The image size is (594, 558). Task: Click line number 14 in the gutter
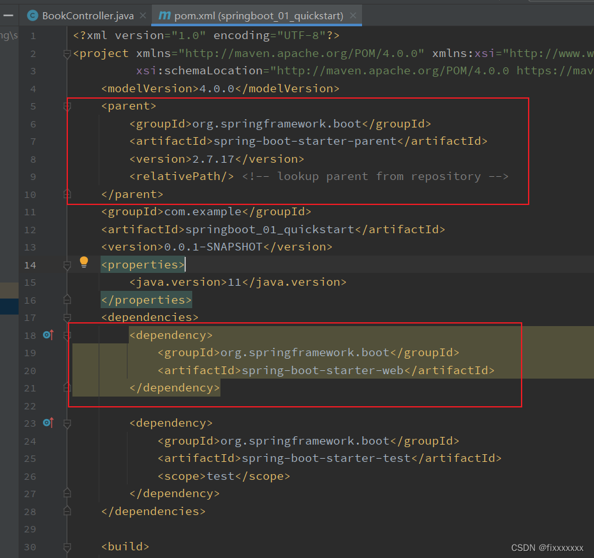pos(30,265)
